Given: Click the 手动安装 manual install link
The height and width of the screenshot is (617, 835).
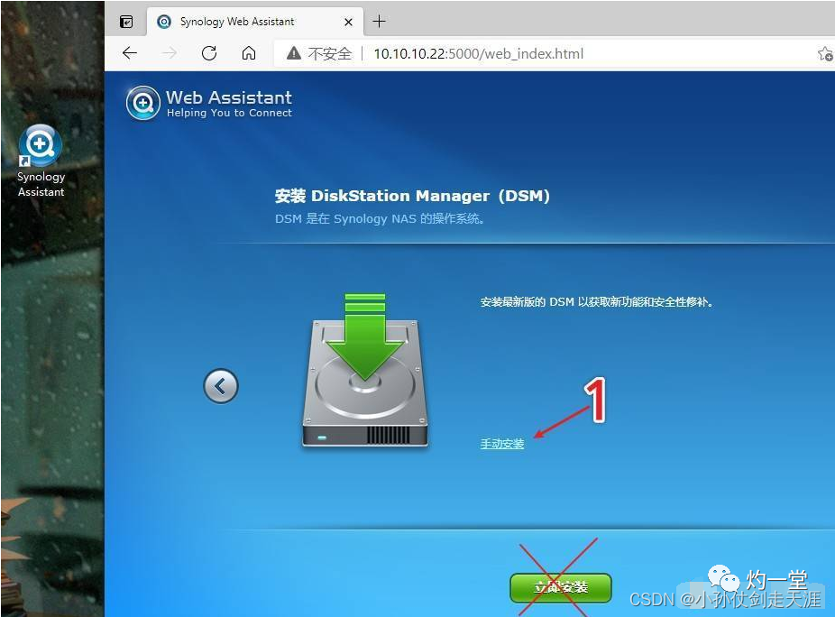Looking at the screenshot, I should pos(502,444).
